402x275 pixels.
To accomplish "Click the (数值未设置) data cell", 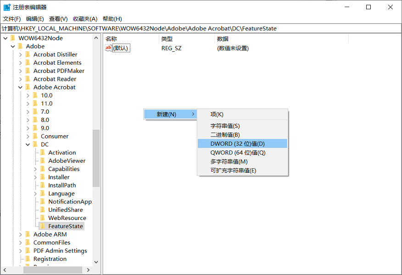I will pyautogui.click(x=233, y=48).
